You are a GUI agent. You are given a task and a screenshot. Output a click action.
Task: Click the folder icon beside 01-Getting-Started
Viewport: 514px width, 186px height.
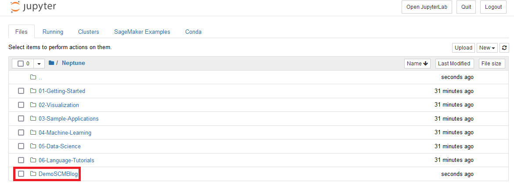click(x=33, y=91)
